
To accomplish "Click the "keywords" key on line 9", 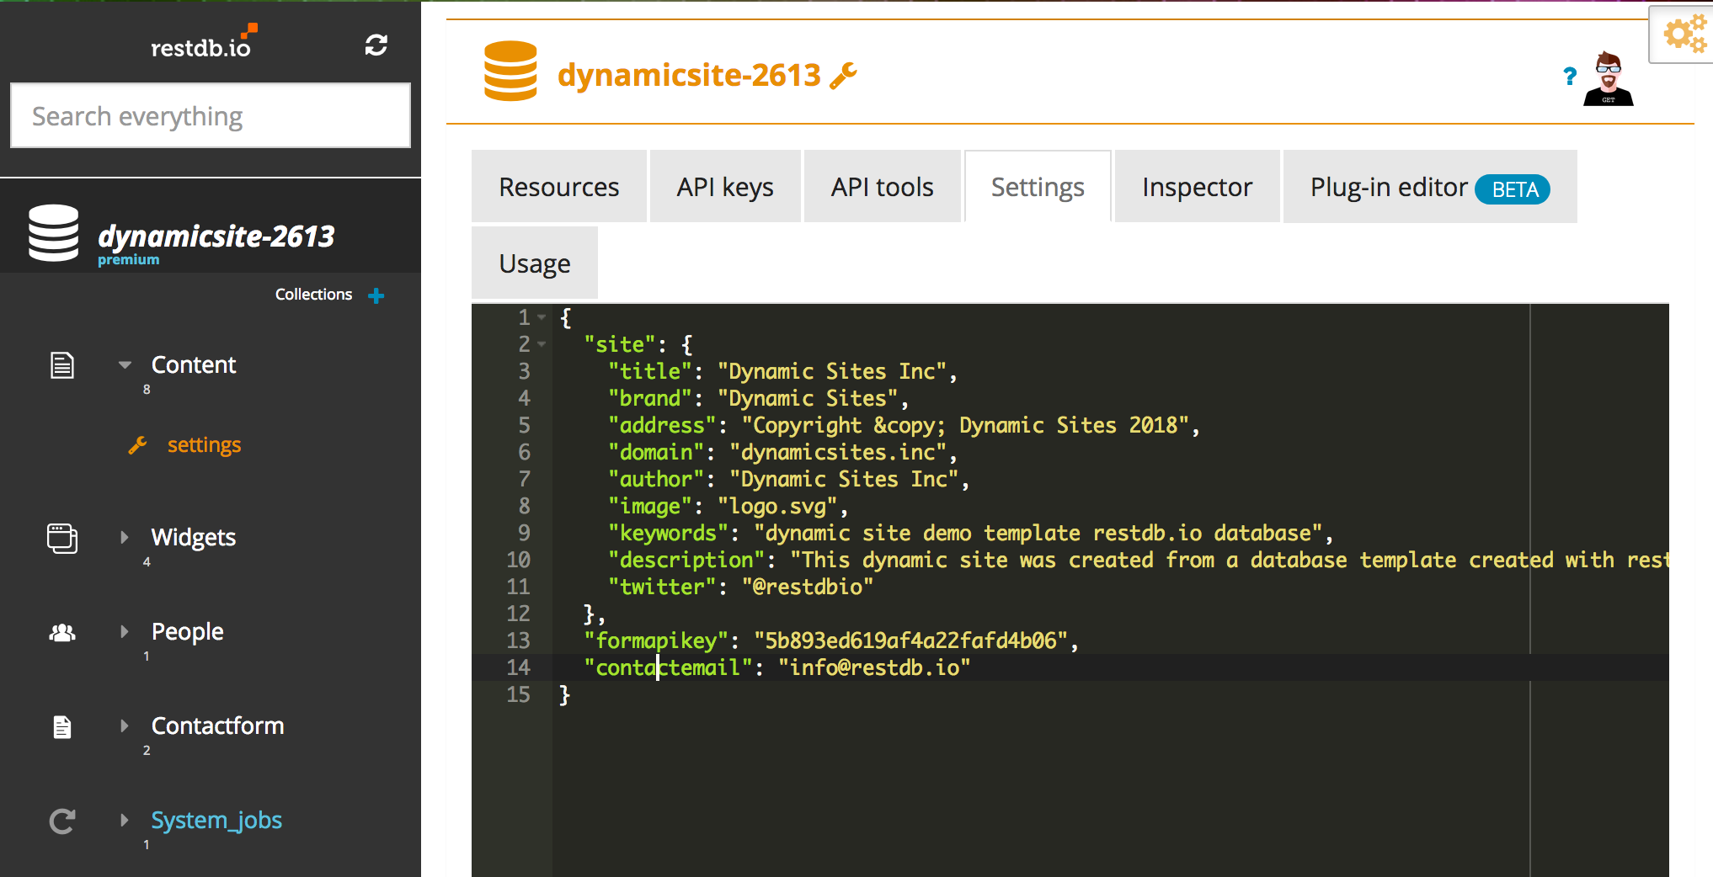I will coord(668,533).
